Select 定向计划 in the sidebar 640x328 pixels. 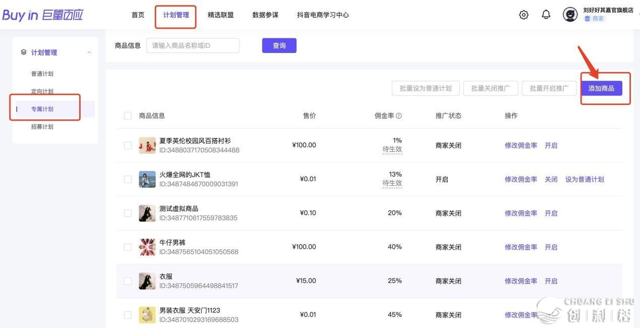pyautogui.click(x=42, y=91)
